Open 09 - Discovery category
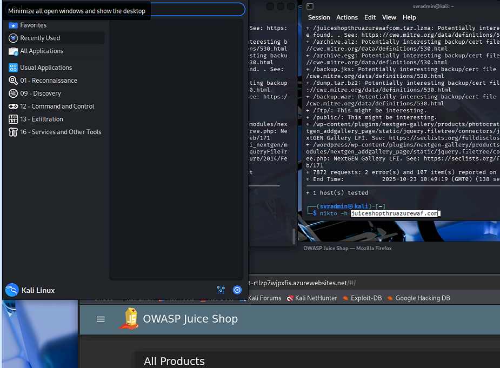Image resolution: width=500 pixels, height=368 pixels. point(41,93)
